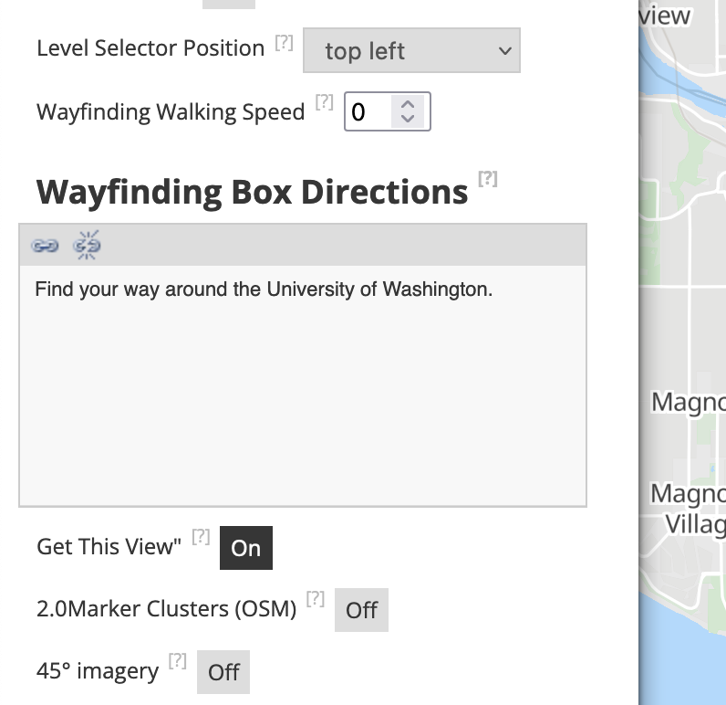The height and width of the screenshot is (705, 726).
Task: Increase Wayfinding Walking Speed with up arrow
Action: 408,104
